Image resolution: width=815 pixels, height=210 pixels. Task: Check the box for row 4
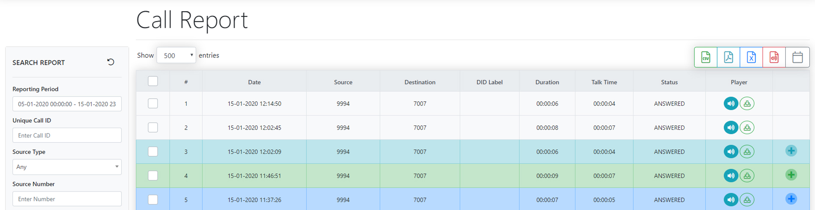tap(153, 175)
